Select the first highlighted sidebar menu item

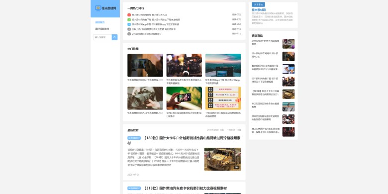pyautogui.click(x=100, y=22)
